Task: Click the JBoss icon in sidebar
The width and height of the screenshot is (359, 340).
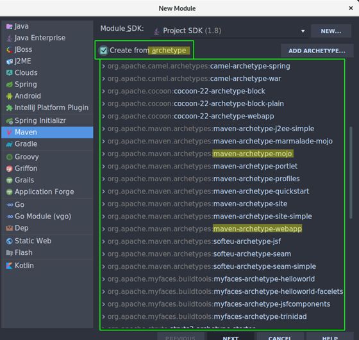Action: 10,50
